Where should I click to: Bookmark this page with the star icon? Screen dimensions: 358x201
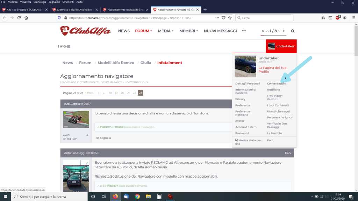[230, 18]
